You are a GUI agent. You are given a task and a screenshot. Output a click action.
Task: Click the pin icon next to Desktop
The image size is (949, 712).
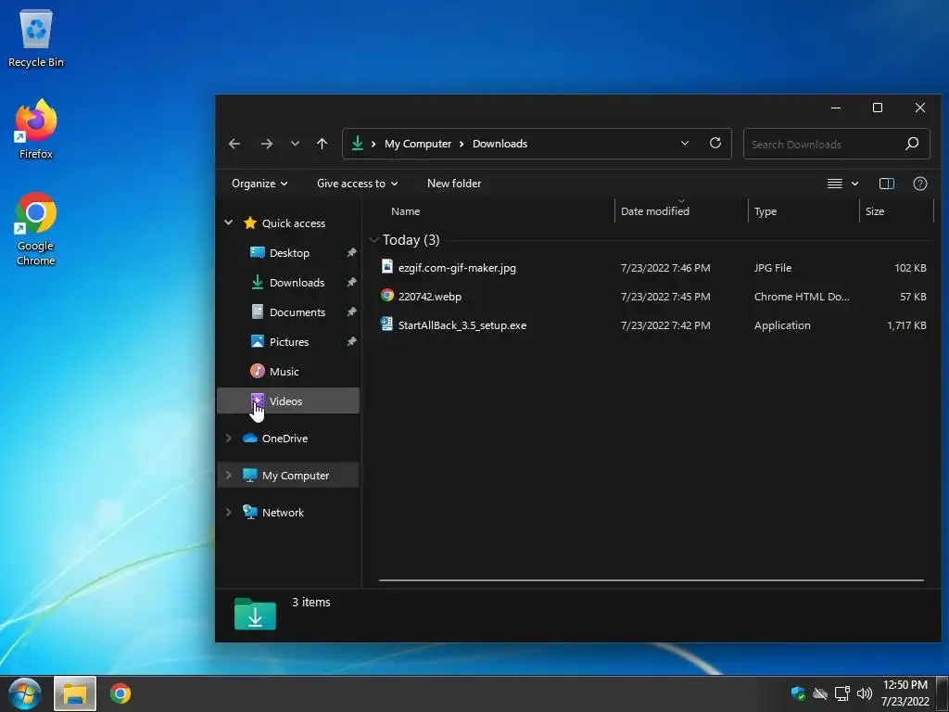point(351,252)
